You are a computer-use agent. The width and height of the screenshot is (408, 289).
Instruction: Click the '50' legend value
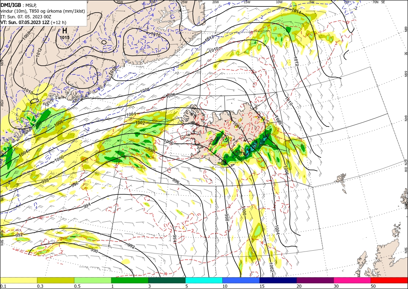click(373, 286)
